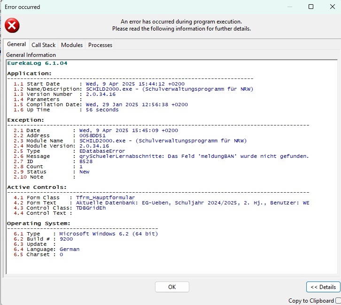Click the 'Error occurred' title bar text
This screenshot has height=305, width=341.
22,7
